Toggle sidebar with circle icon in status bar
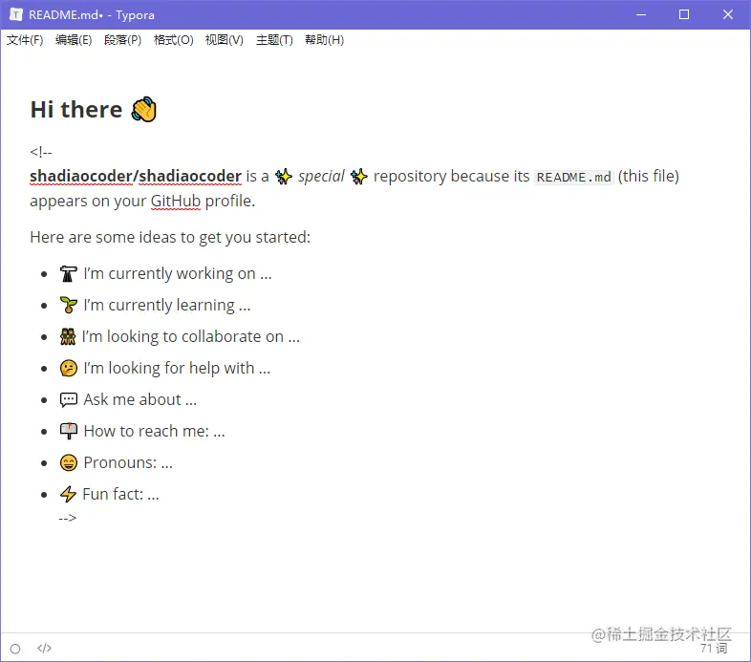The height and width of the screenshot is (662, 751). click(x=15, y=649)
